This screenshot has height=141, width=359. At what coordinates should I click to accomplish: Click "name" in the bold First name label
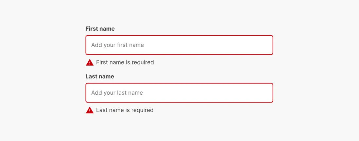point(107,29)
